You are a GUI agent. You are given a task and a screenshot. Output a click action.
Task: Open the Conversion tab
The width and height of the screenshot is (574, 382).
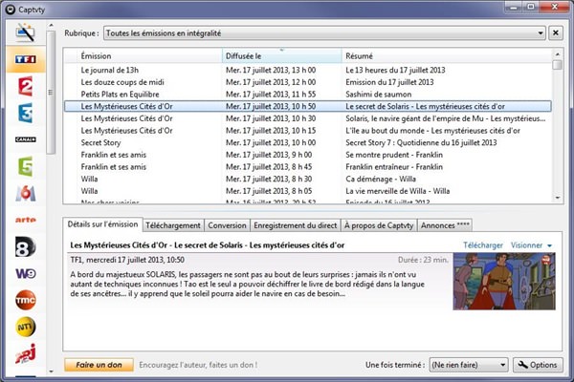click(x=228, y=225)
